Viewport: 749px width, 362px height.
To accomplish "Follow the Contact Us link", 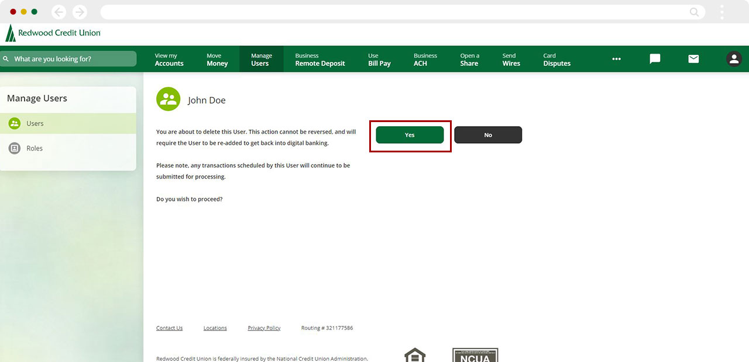I will tap(169, 328).
